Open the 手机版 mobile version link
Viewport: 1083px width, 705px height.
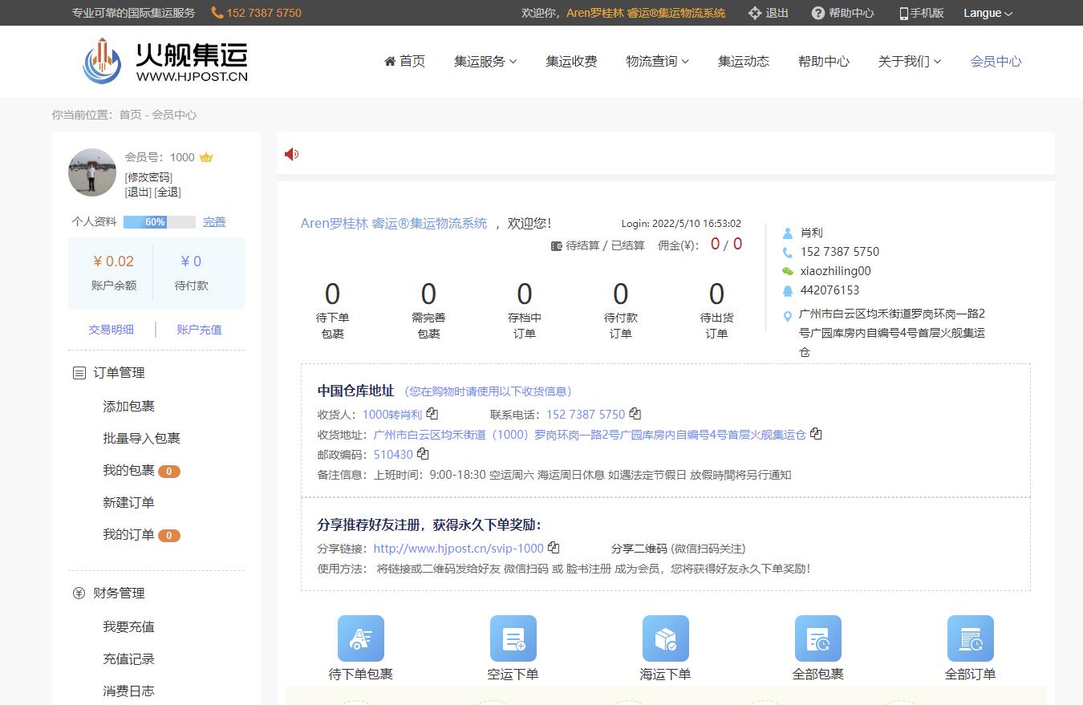click(x=921, y=13)
